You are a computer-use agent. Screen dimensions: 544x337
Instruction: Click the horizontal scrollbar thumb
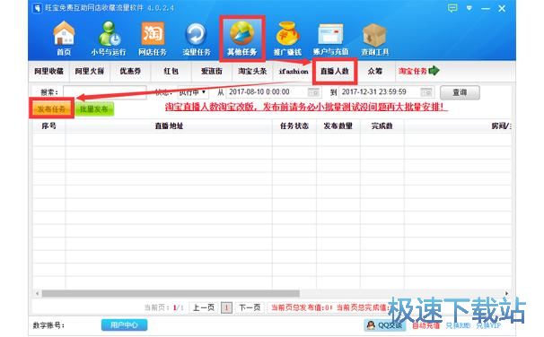(171, 294)
